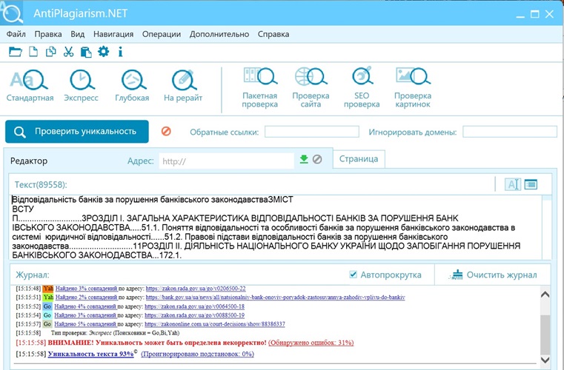Click Уникальность текста 93% link

pyautogui.click(x=90, y=354)
